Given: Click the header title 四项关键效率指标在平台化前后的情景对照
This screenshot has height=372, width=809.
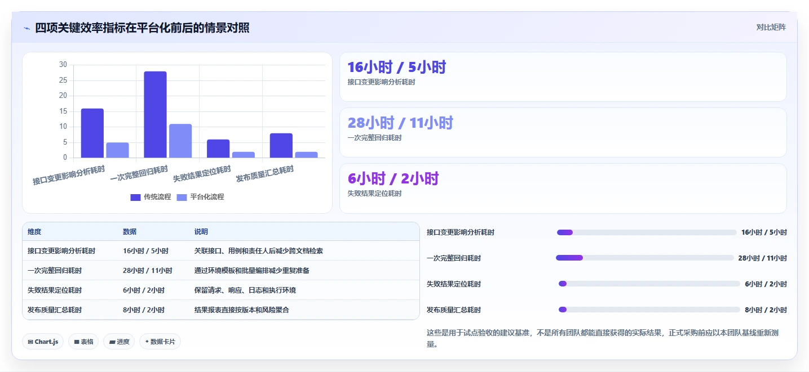Looking at the screenshot, I should pos(142,28).
